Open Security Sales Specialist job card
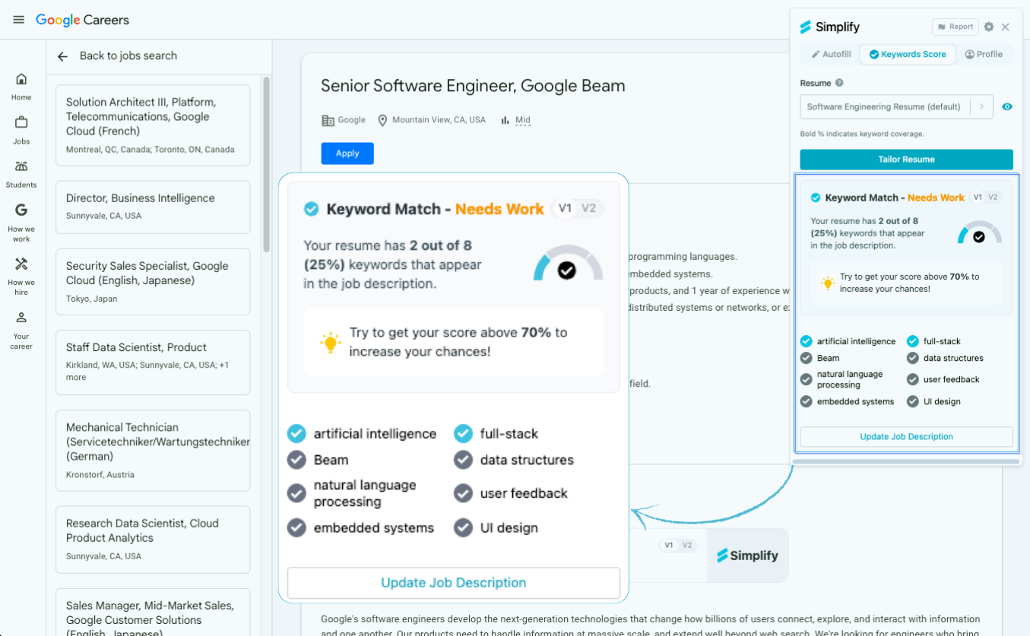Image resolution: width=1030 pixels, height=636 pixels. (x=153, y=282)
